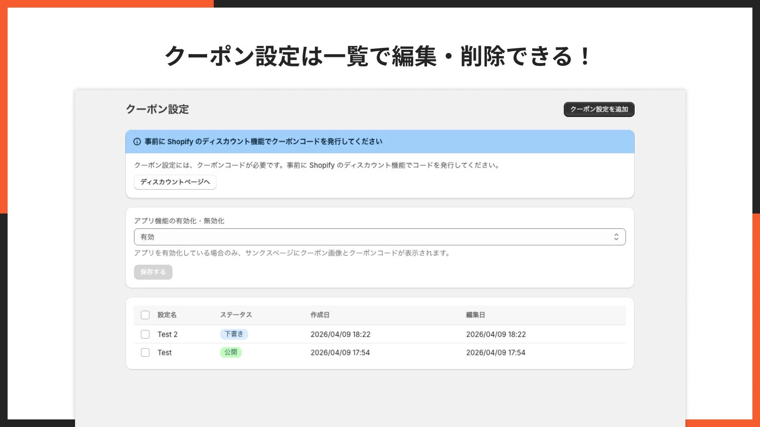
Task: Click the 編集日 value 2026/04/09 18:22
Action: pos(496,334)
